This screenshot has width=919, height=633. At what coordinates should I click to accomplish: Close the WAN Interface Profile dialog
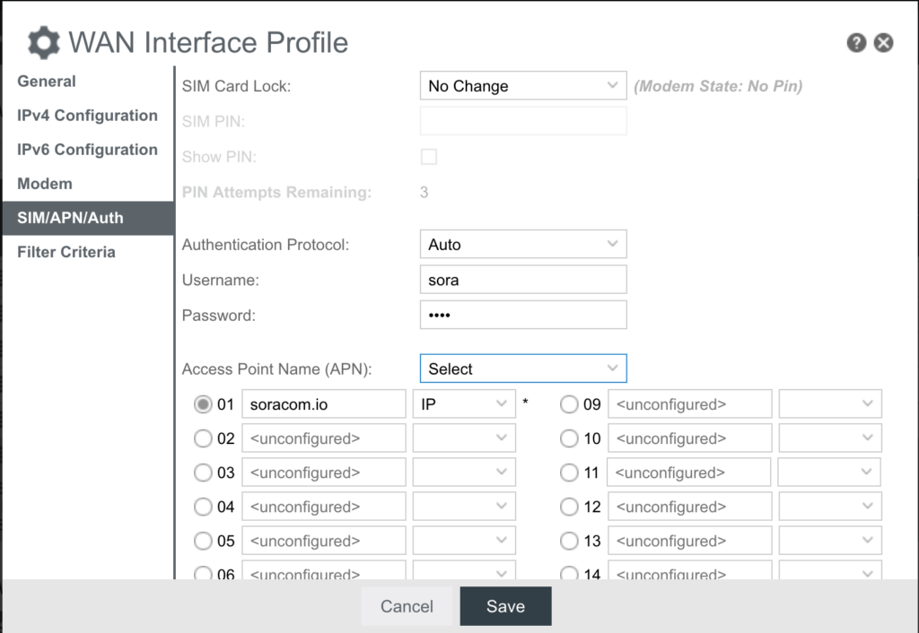884,42
